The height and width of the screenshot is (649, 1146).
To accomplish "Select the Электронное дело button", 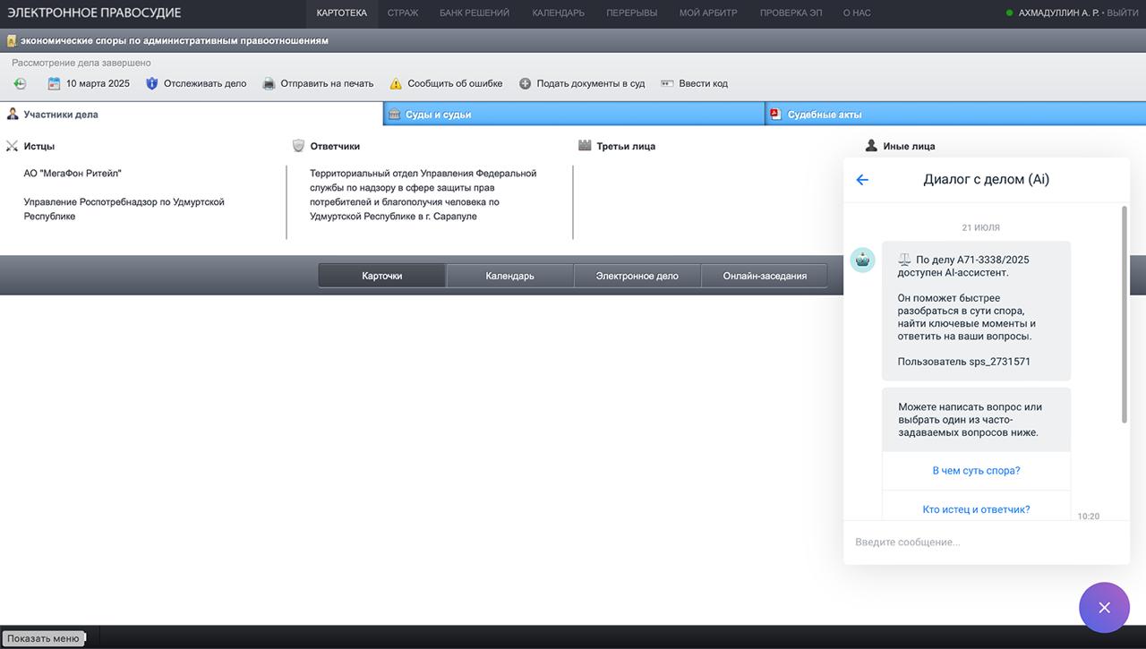I will coord(637,276).
